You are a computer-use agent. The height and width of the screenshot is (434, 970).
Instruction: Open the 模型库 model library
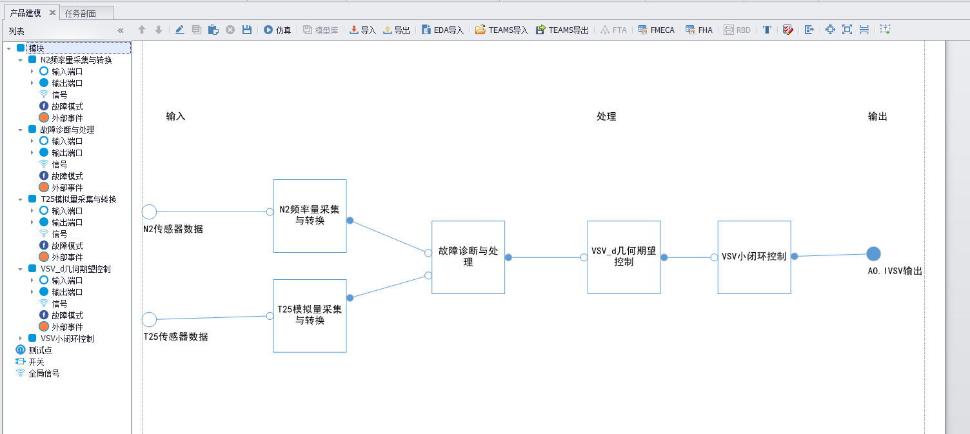pyautogui.click(x=321, y=30)
